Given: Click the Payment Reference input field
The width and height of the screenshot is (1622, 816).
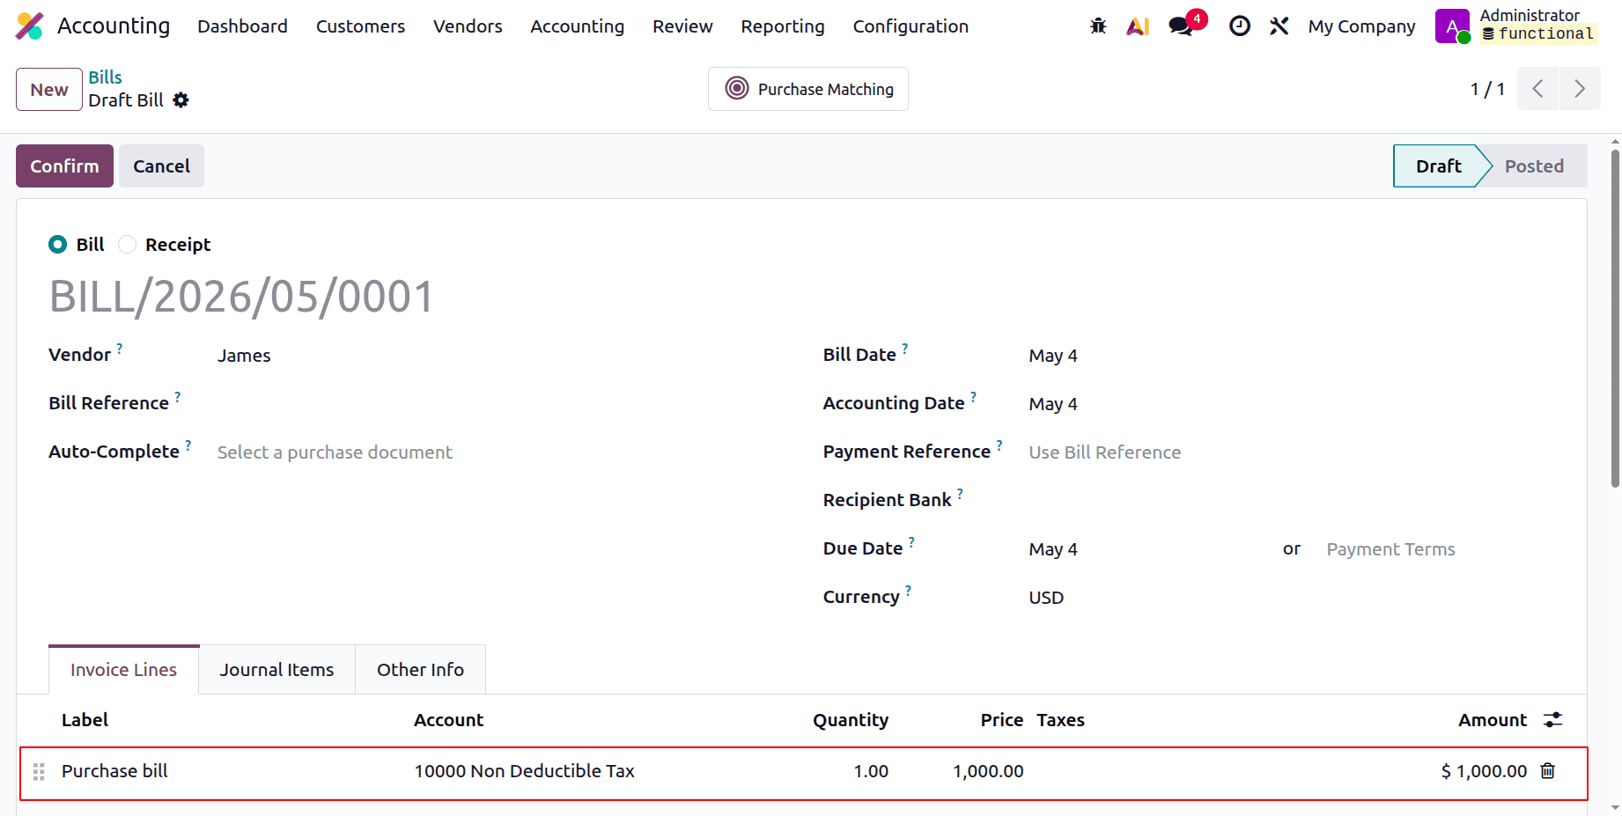Looking at the screenshot, I should pos(1292,452).
